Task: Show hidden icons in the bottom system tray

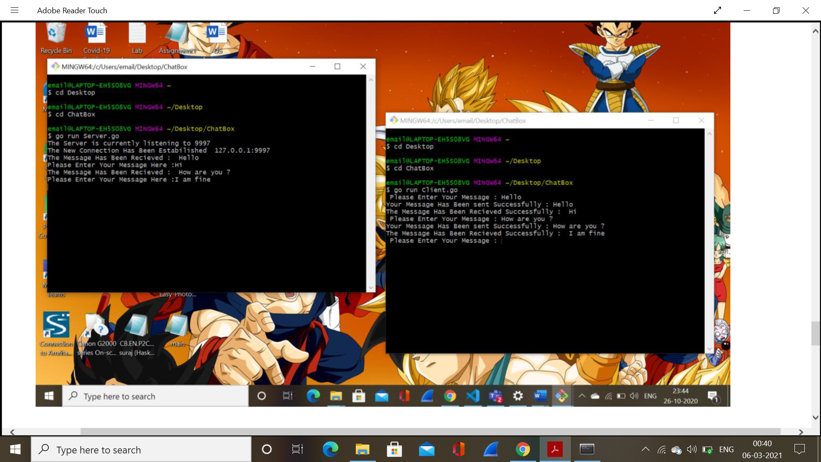Action: click(x=646, y=450)
